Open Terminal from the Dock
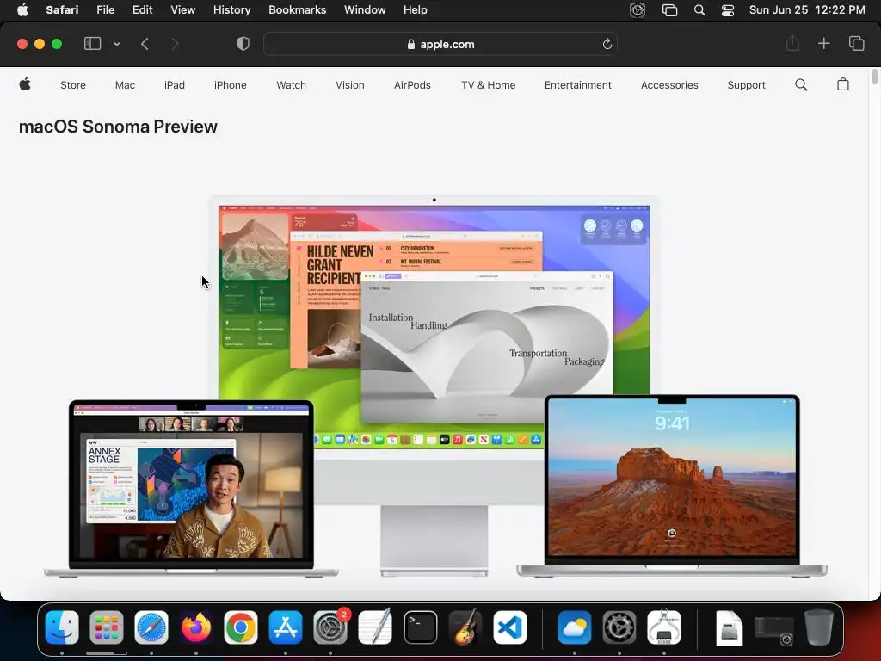881x661 pixels. pyautogui.click(x=420, y=627)
